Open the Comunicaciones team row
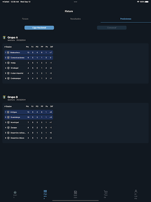 pos(29,58)
